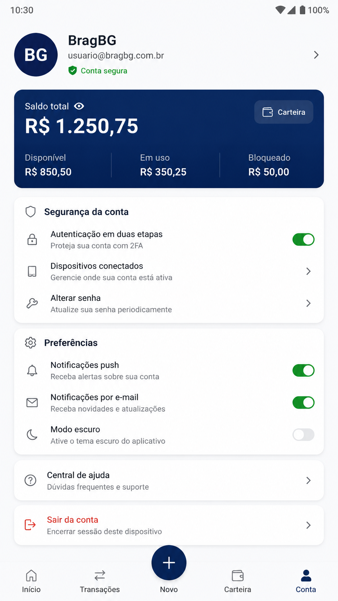Open Dispositivos conectados chevron
Image resolution: width=338 pixels, height=601 pixels.
click(308, 271)
